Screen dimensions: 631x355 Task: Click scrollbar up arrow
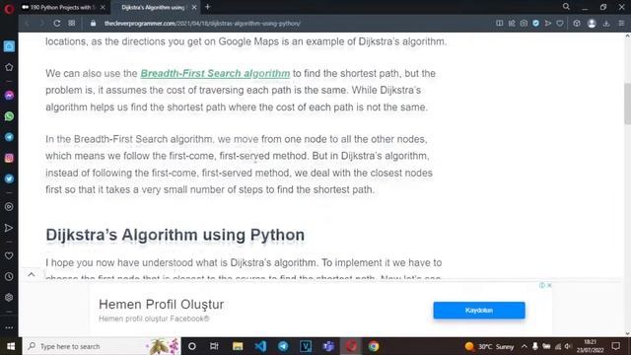click(627, 35)
